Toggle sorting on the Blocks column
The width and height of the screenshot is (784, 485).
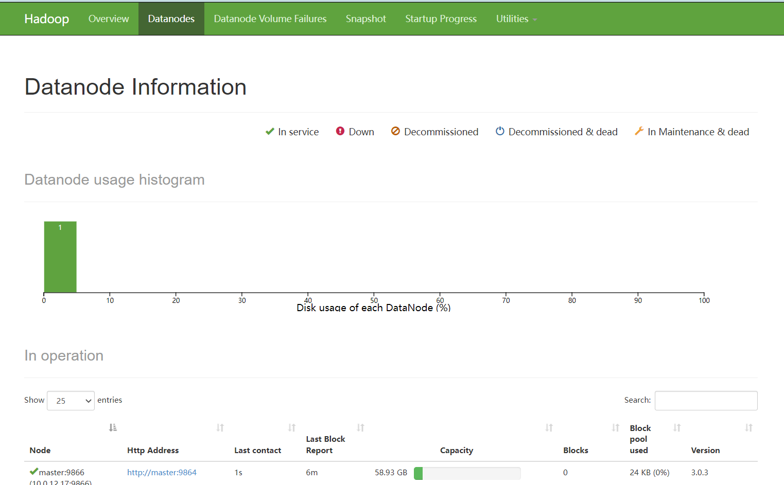[615, 427]
